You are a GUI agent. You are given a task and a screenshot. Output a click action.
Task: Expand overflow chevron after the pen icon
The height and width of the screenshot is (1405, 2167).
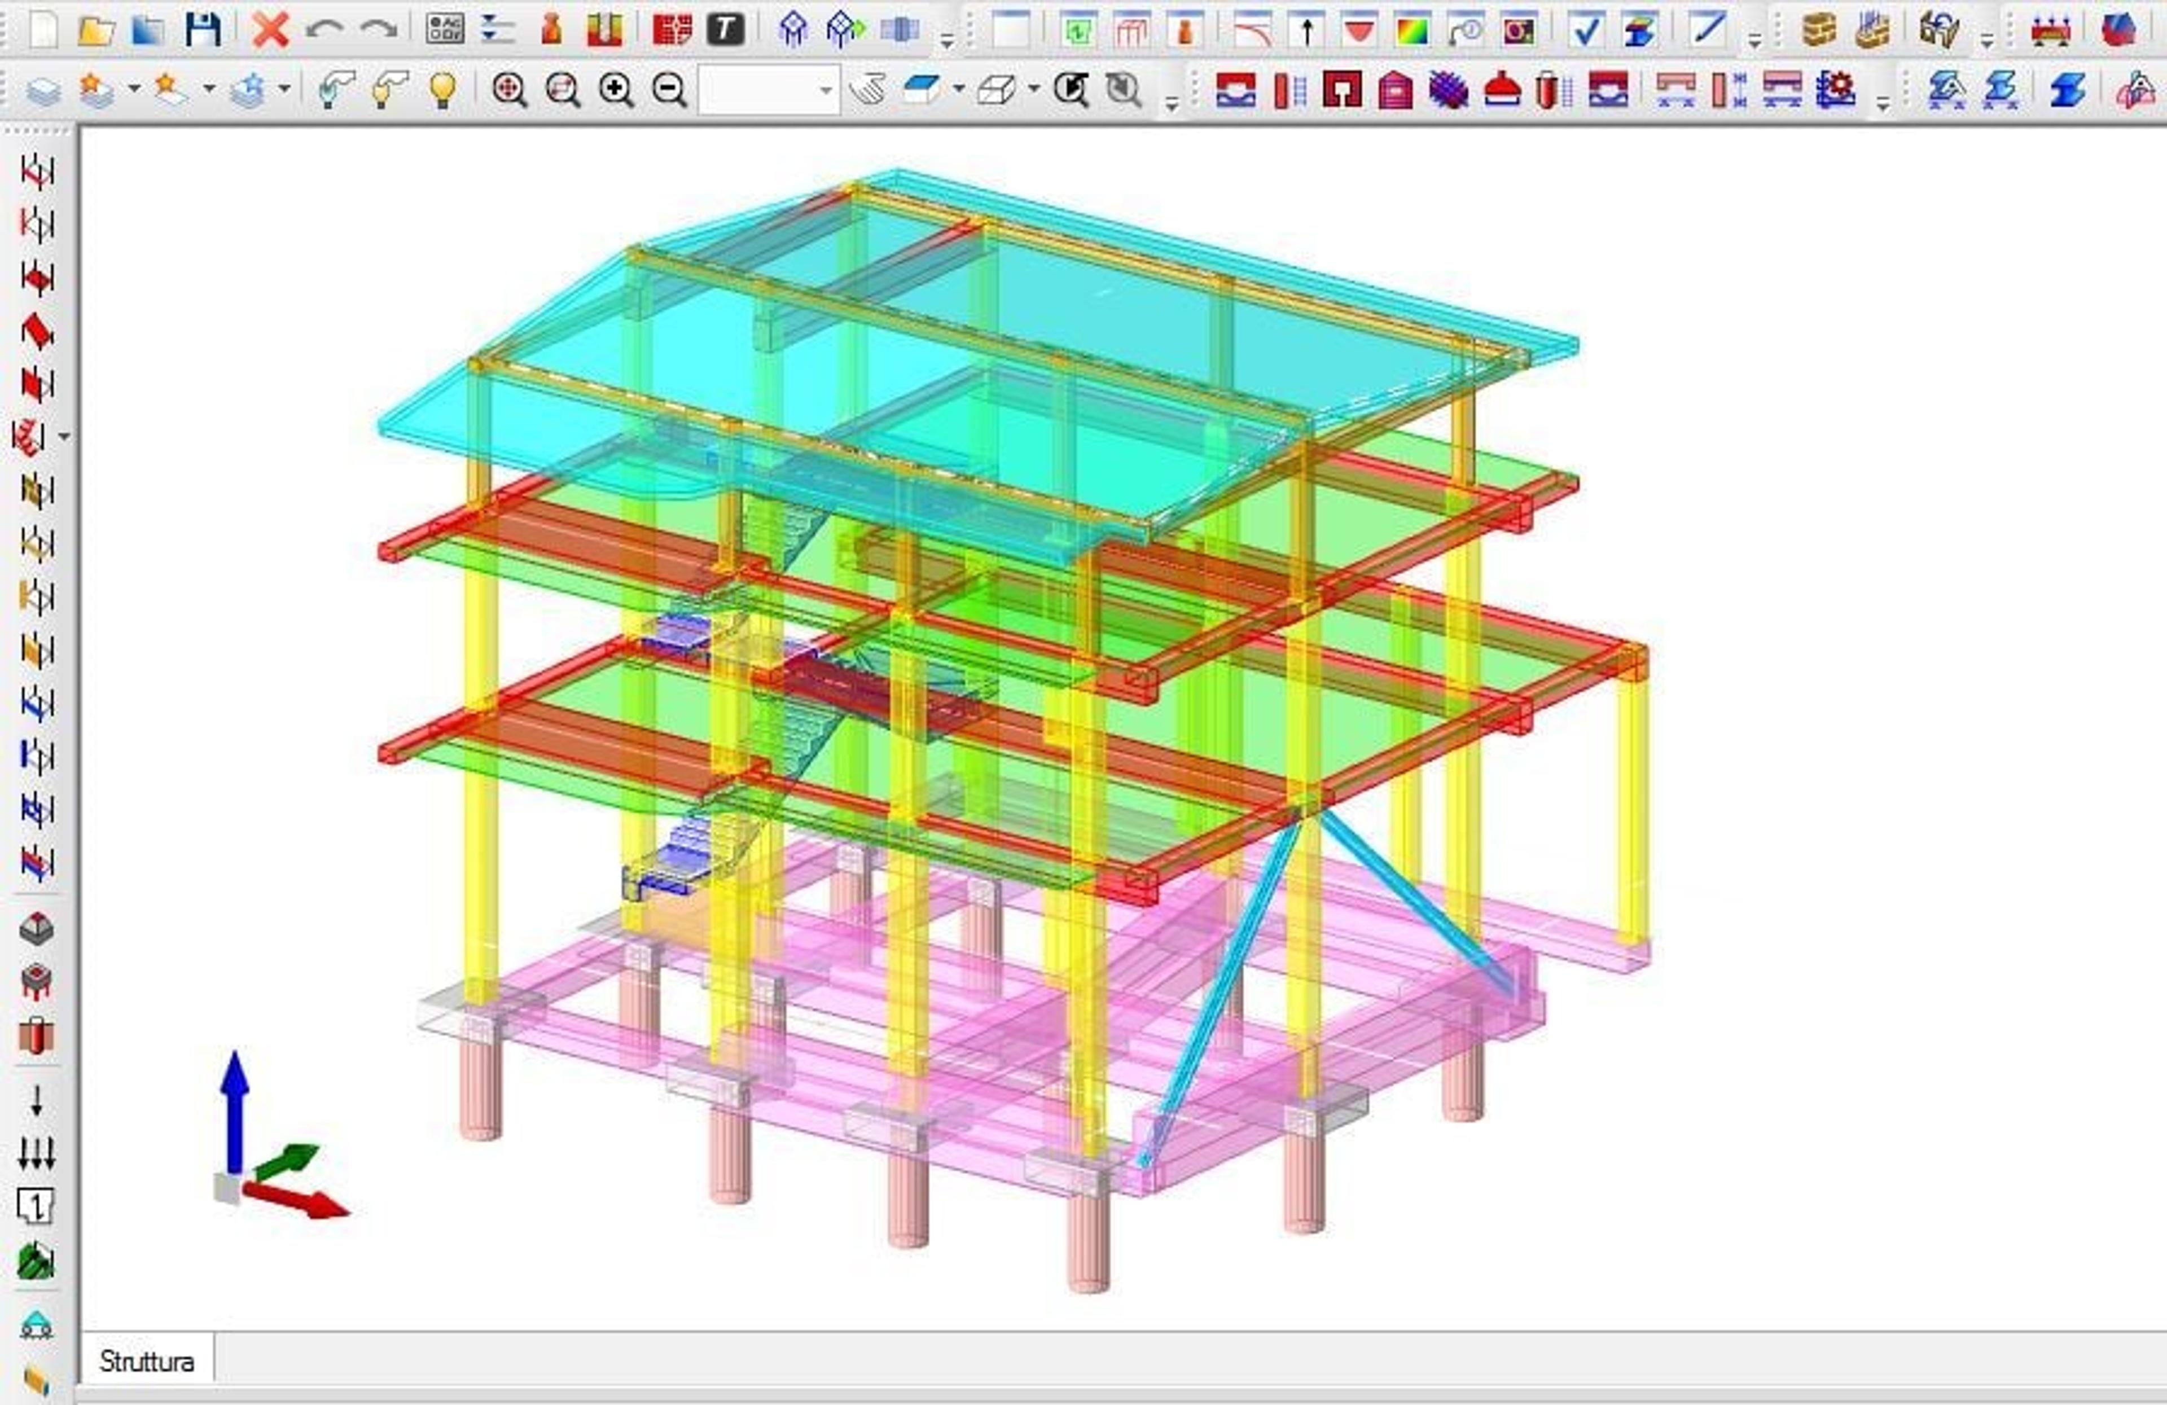pyautogui.click(x=1754, y=40)
